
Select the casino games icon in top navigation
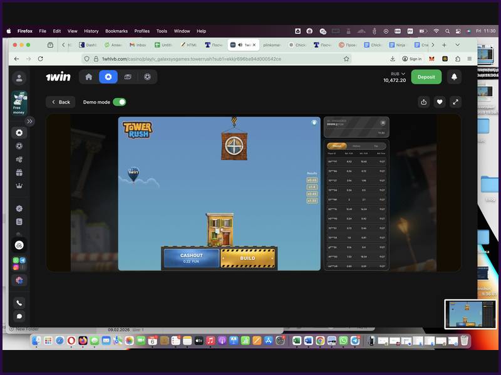pos(108,77)
